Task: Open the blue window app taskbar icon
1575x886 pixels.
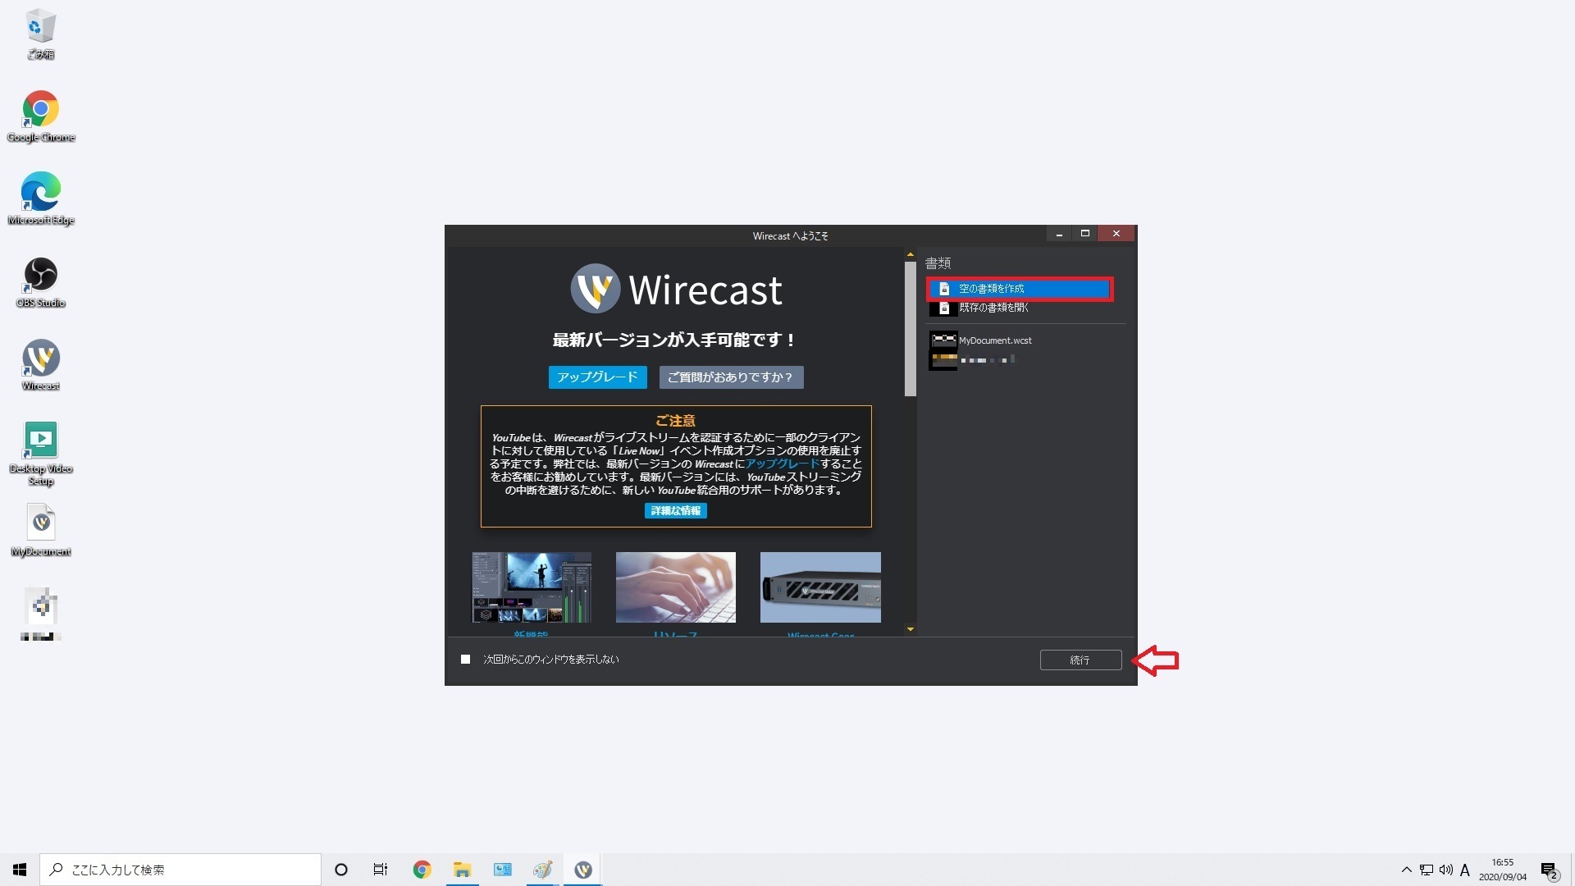Action: click(502, 870)
